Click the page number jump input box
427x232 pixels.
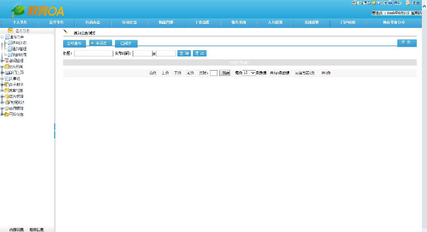213,73
